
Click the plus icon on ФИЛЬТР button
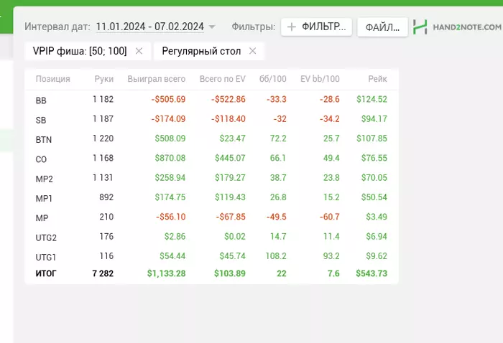[292, 27]
